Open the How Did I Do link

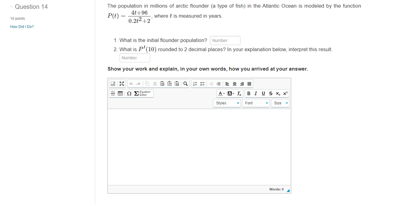coord(22,26)
